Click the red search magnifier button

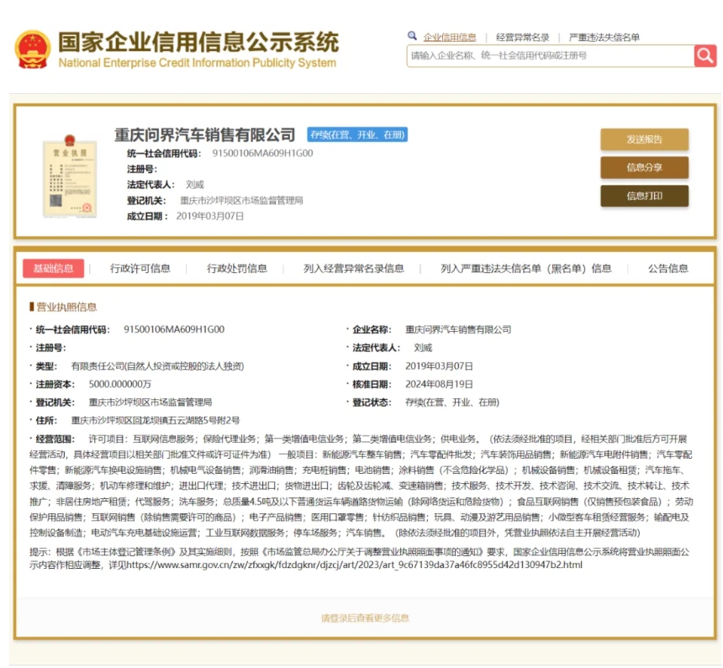coord(705,55)
